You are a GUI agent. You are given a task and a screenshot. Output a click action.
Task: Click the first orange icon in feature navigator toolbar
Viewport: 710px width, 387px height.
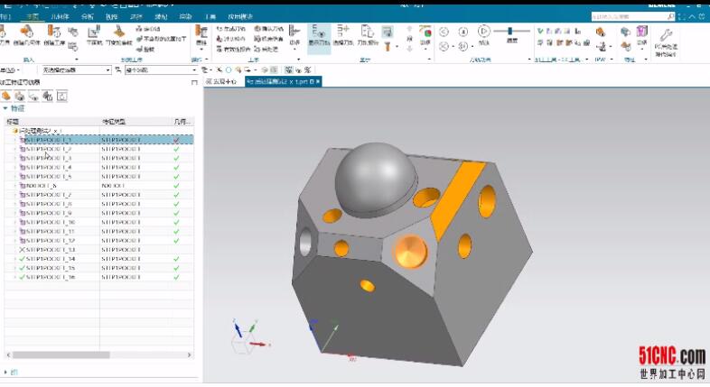6,95
